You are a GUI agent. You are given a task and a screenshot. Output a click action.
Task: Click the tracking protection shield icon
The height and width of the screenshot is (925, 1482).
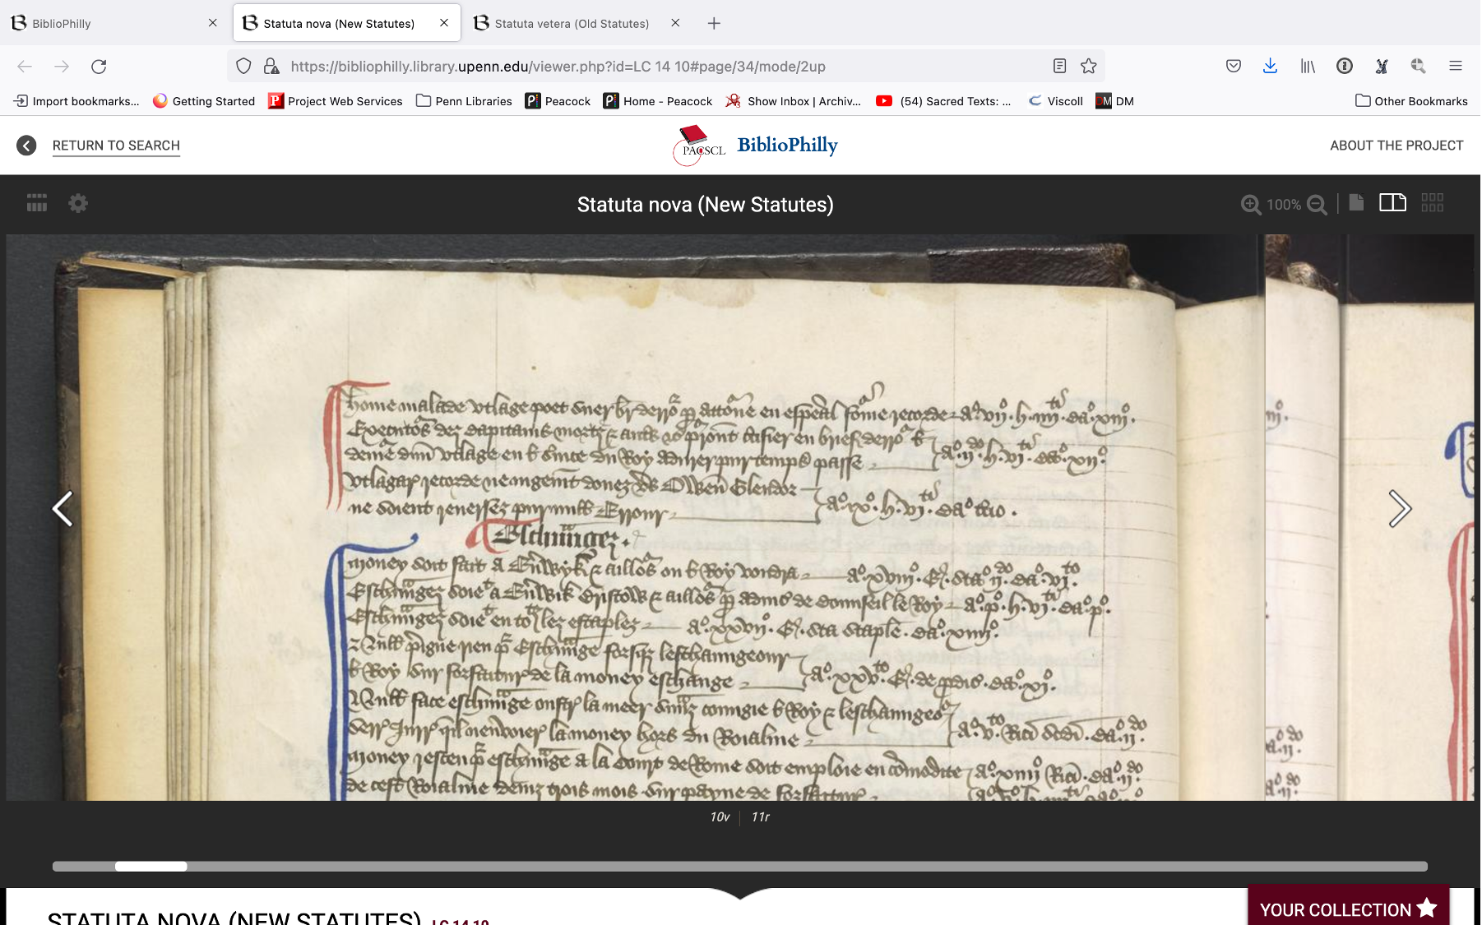pyautogui.click(x=243, y=67)
